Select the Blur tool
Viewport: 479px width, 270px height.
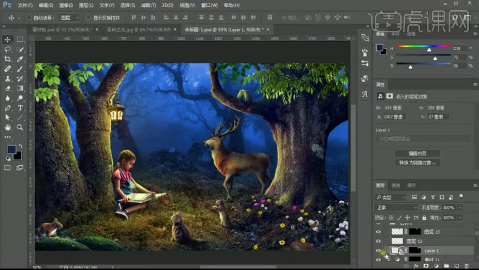[7, 98]
